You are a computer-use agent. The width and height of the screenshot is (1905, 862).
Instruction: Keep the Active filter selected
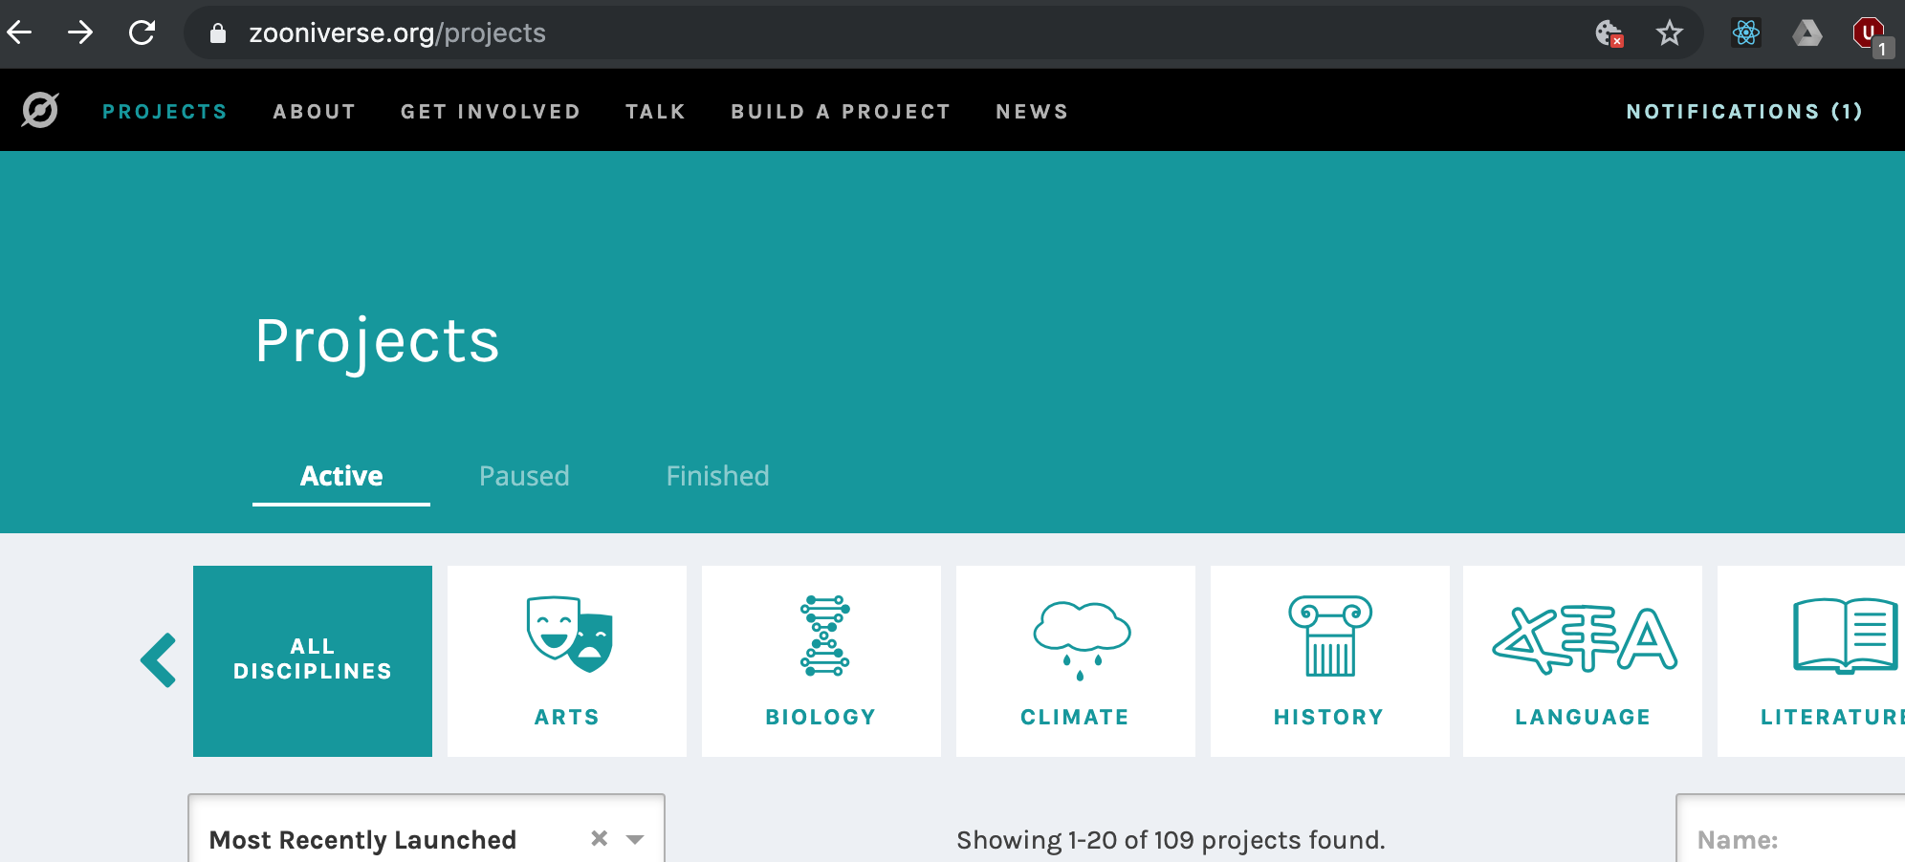(340, 476)
